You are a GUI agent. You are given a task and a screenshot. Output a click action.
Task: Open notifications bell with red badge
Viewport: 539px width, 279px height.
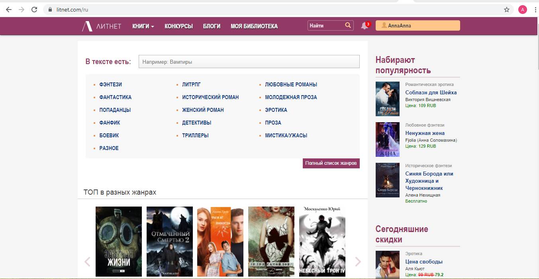pos(365,26)
